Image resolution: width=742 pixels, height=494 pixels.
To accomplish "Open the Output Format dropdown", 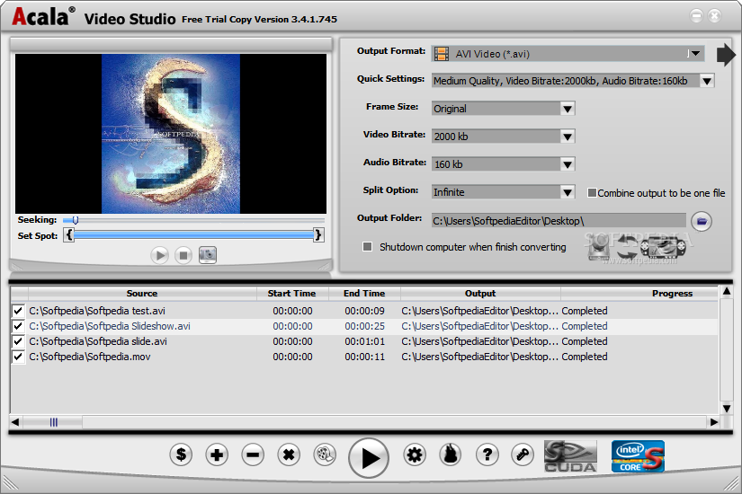I will click(695, 54).
